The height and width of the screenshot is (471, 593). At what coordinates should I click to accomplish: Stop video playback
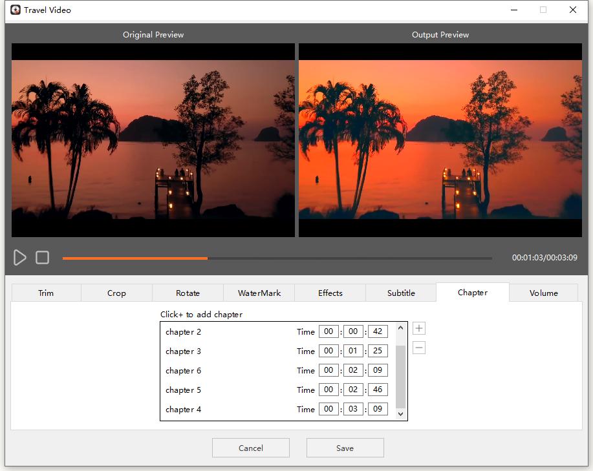(43, 257)
